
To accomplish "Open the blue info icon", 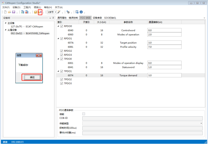I will [x=81, y=12].
